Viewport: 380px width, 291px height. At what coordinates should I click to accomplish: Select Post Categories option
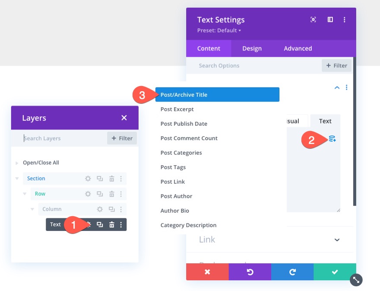(x=181, y=153)
